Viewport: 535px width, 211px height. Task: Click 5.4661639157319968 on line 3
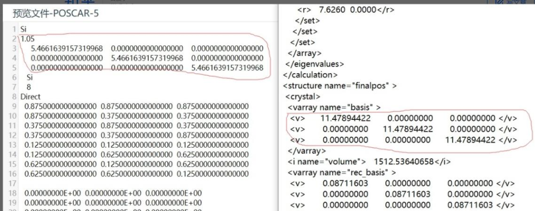tap(66, 49)
